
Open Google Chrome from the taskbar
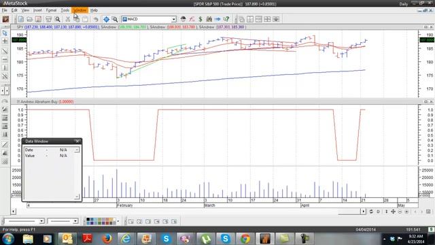245,239
